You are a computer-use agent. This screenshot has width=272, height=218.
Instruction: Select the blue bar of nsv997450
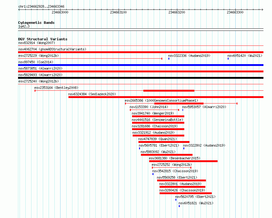click(x=141, y=65)
